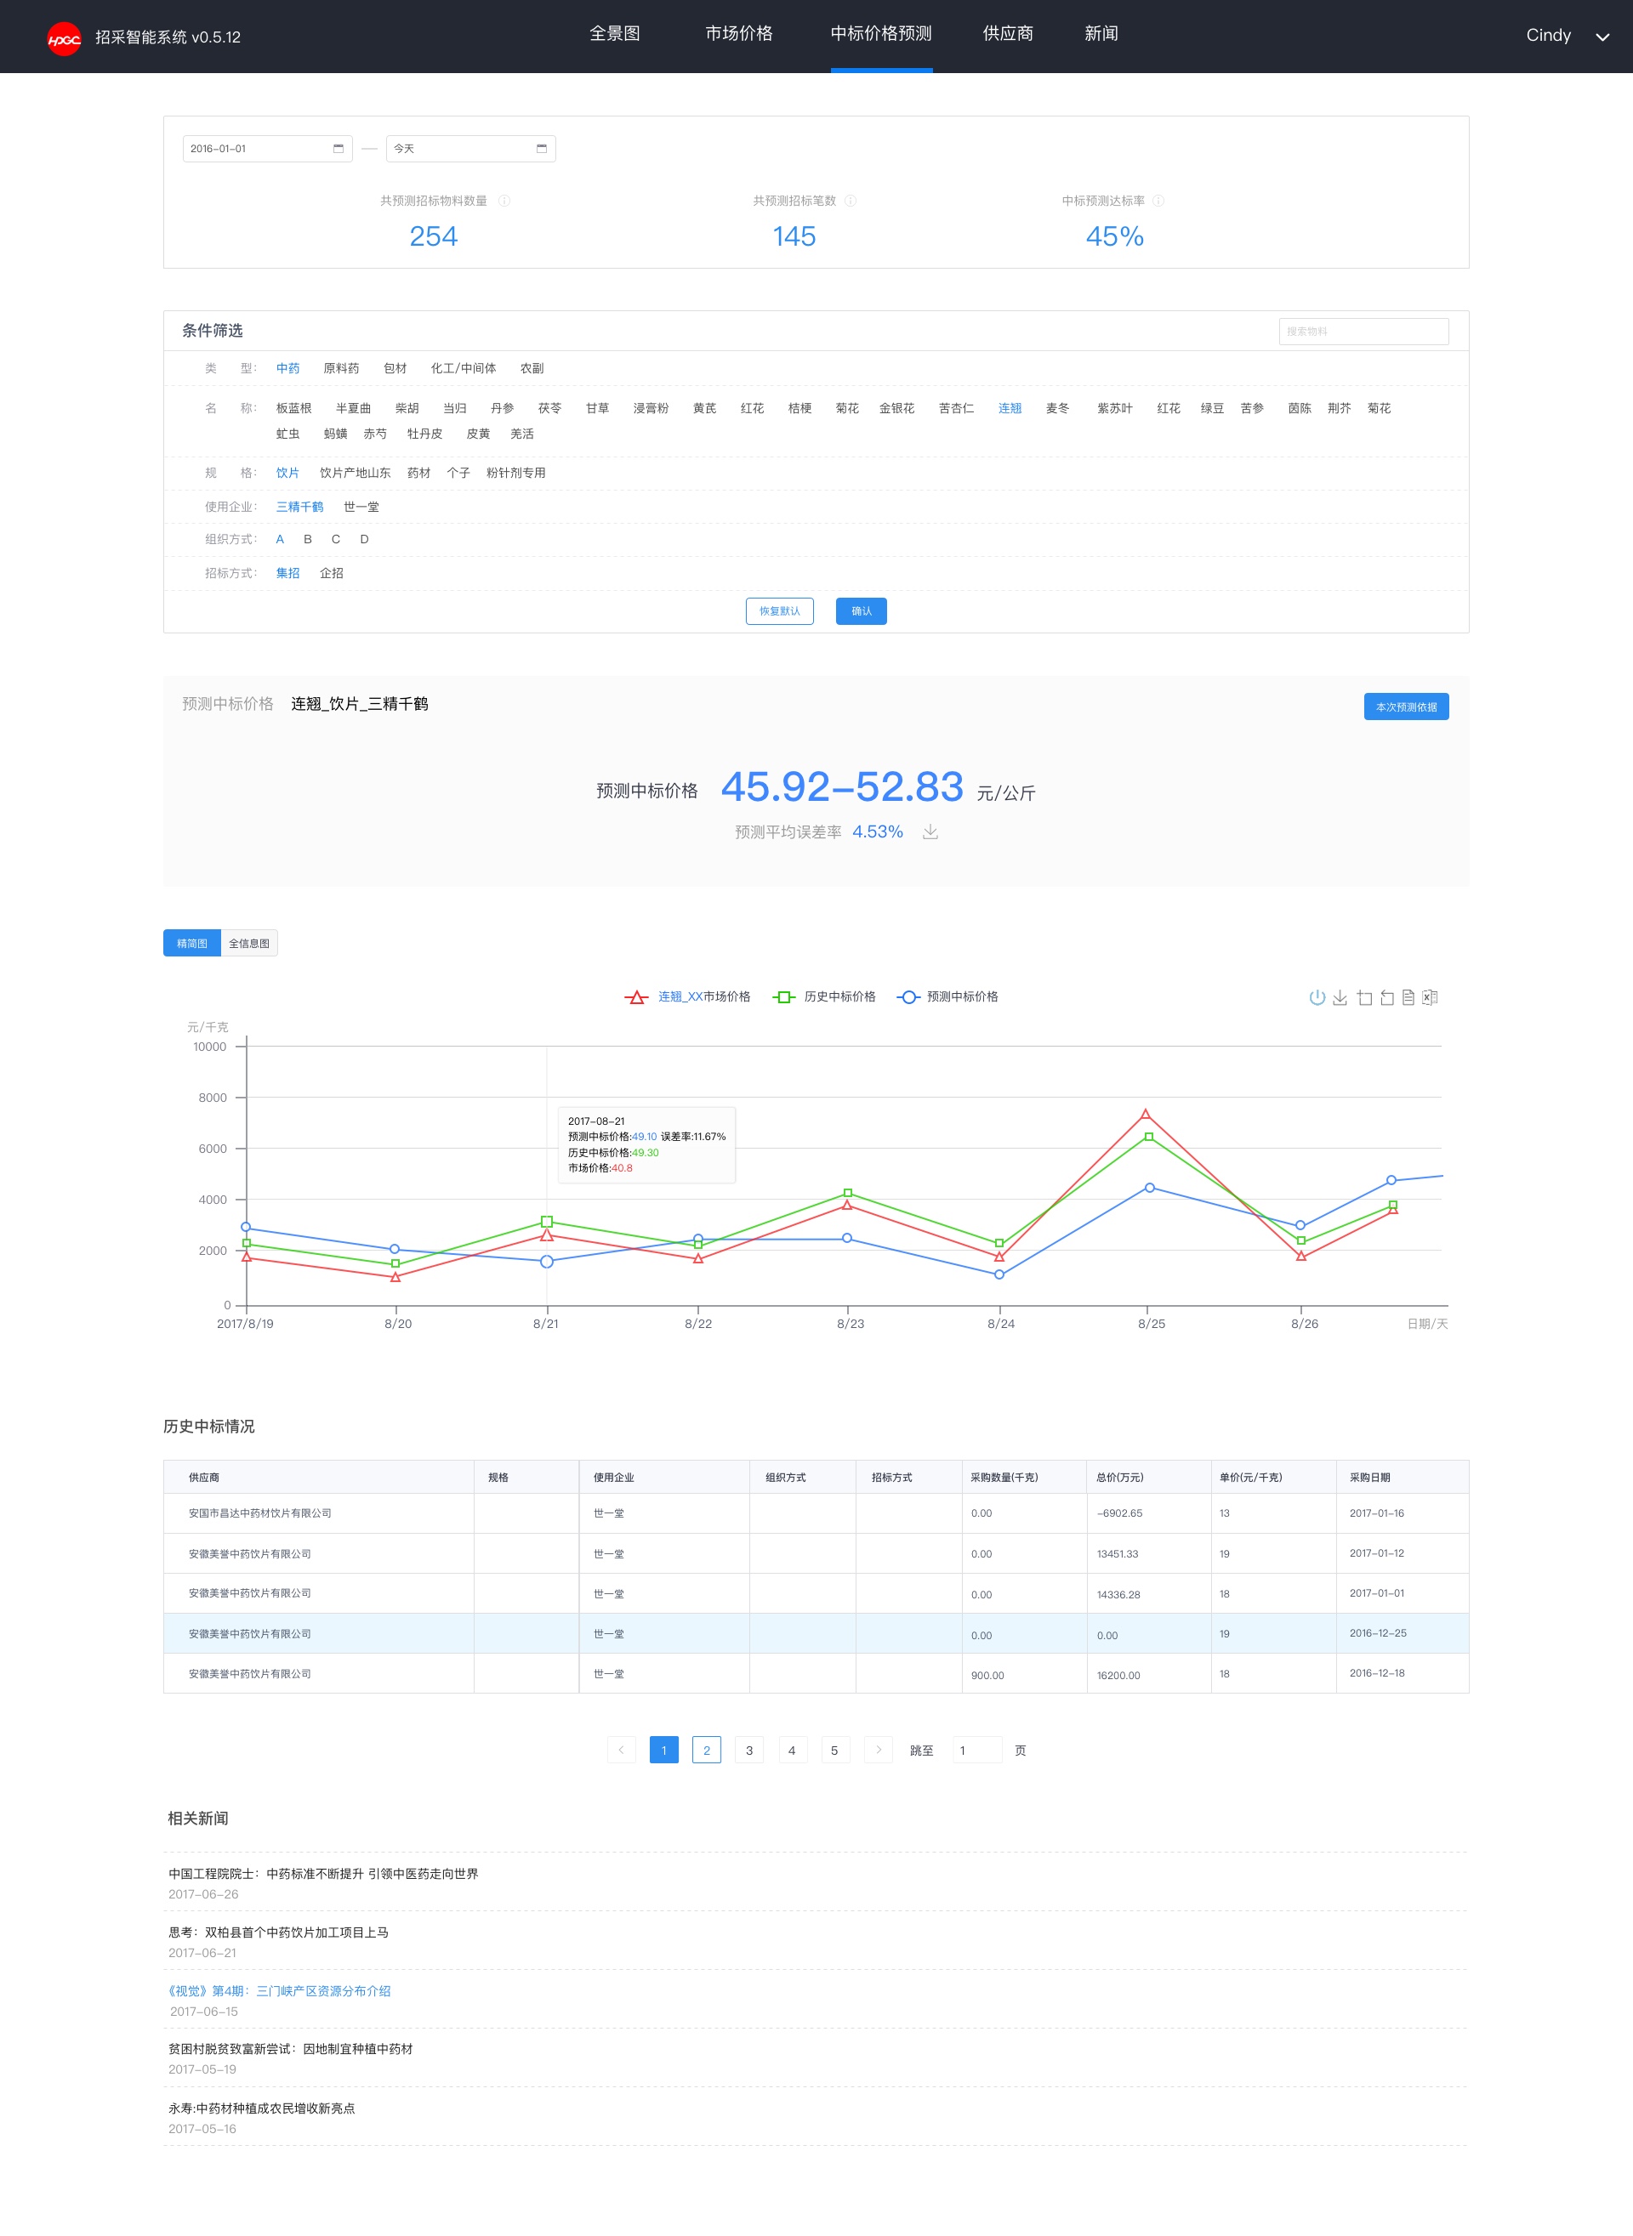The width and height of the screenshot is (1633, 2236).
Task: Select 连翘 name filter
Action: click(1010, 408)
